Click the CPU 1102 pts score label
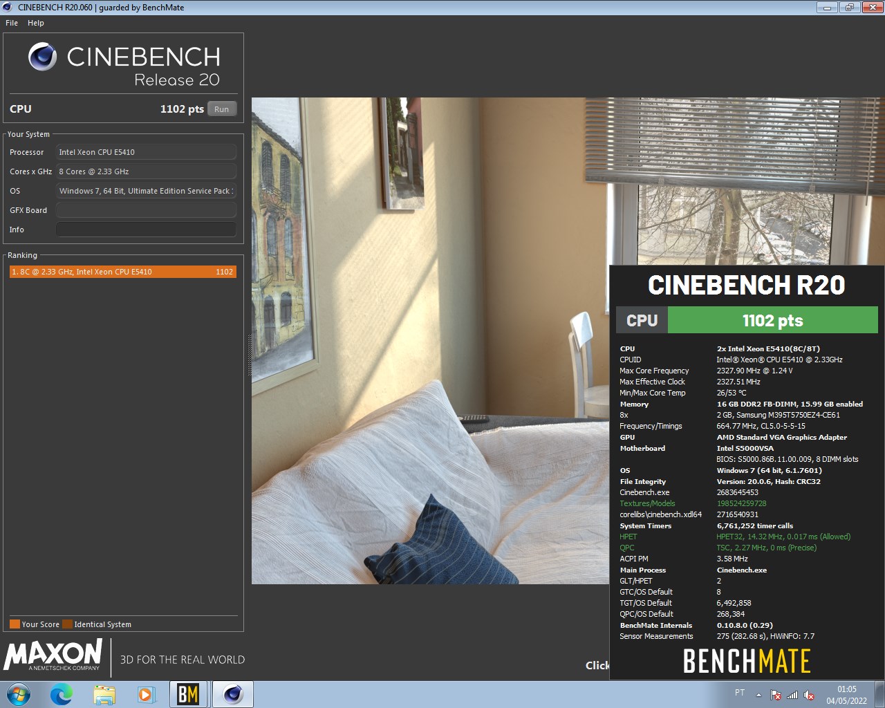This screenshot has height=708, width=885. (182, 109)
